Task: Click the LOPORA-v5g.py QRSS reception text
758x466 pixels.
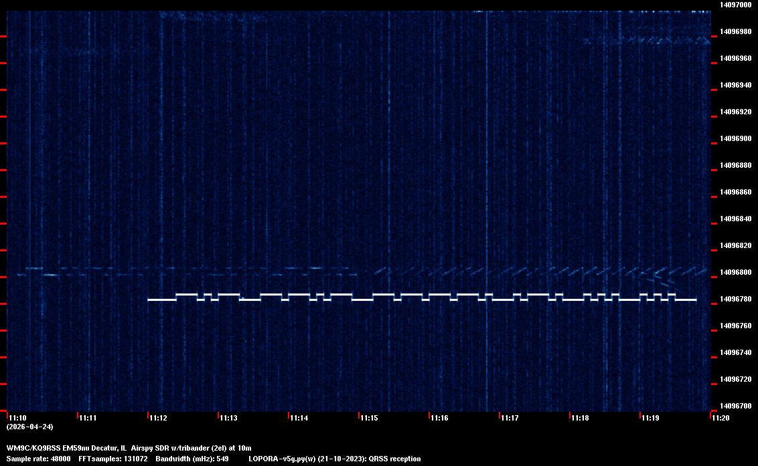Action: (334, 459)
